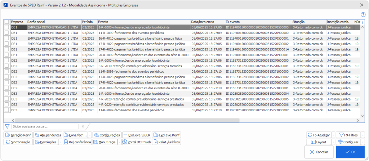The height and width of the screenshot is (161, 369).
Task: Check DE1 11-R-2099 row checkbox
Action: click(7, 33)
